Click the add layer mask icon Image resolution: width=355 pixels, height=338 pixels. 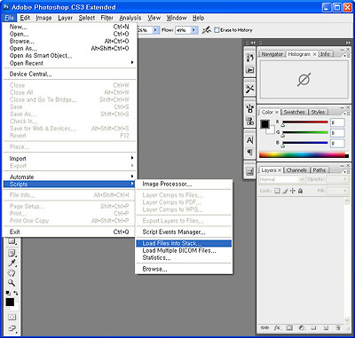pos(289,327)
